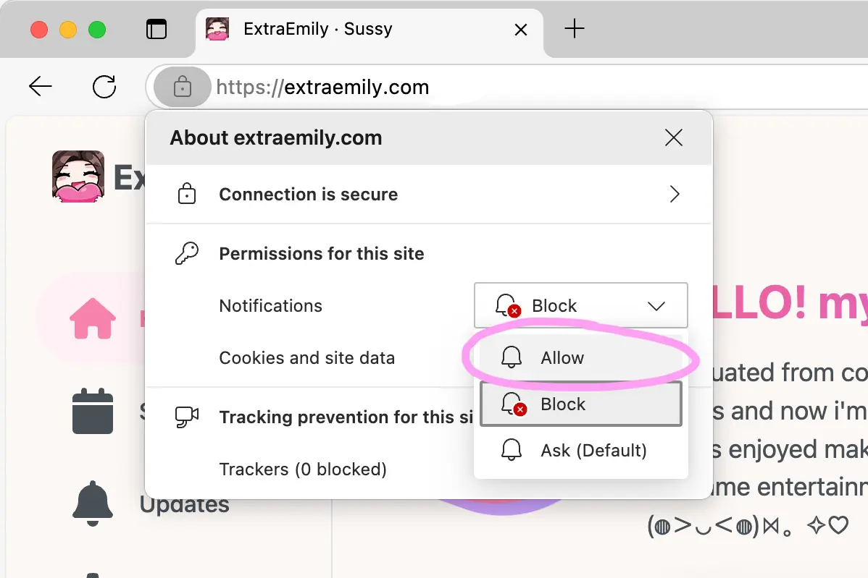Click the lock icon beside Connection is secure
The image size is (868, 578).
point(188,194)
